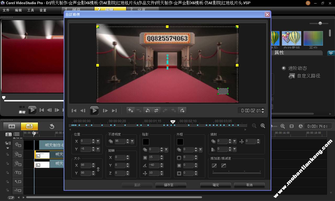Click the Position X value field
Screen dimensions: 335x201
pos(85,141)
